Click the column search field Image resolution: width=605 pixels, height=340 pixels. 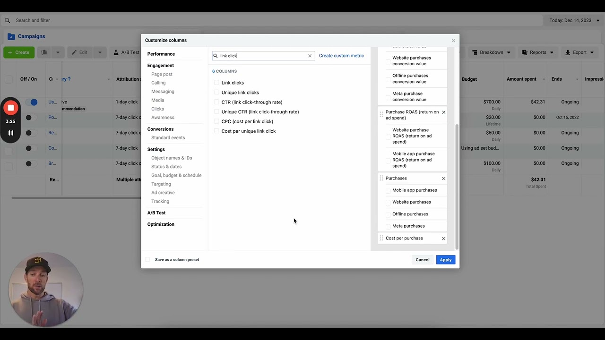(x=263, y=56)
